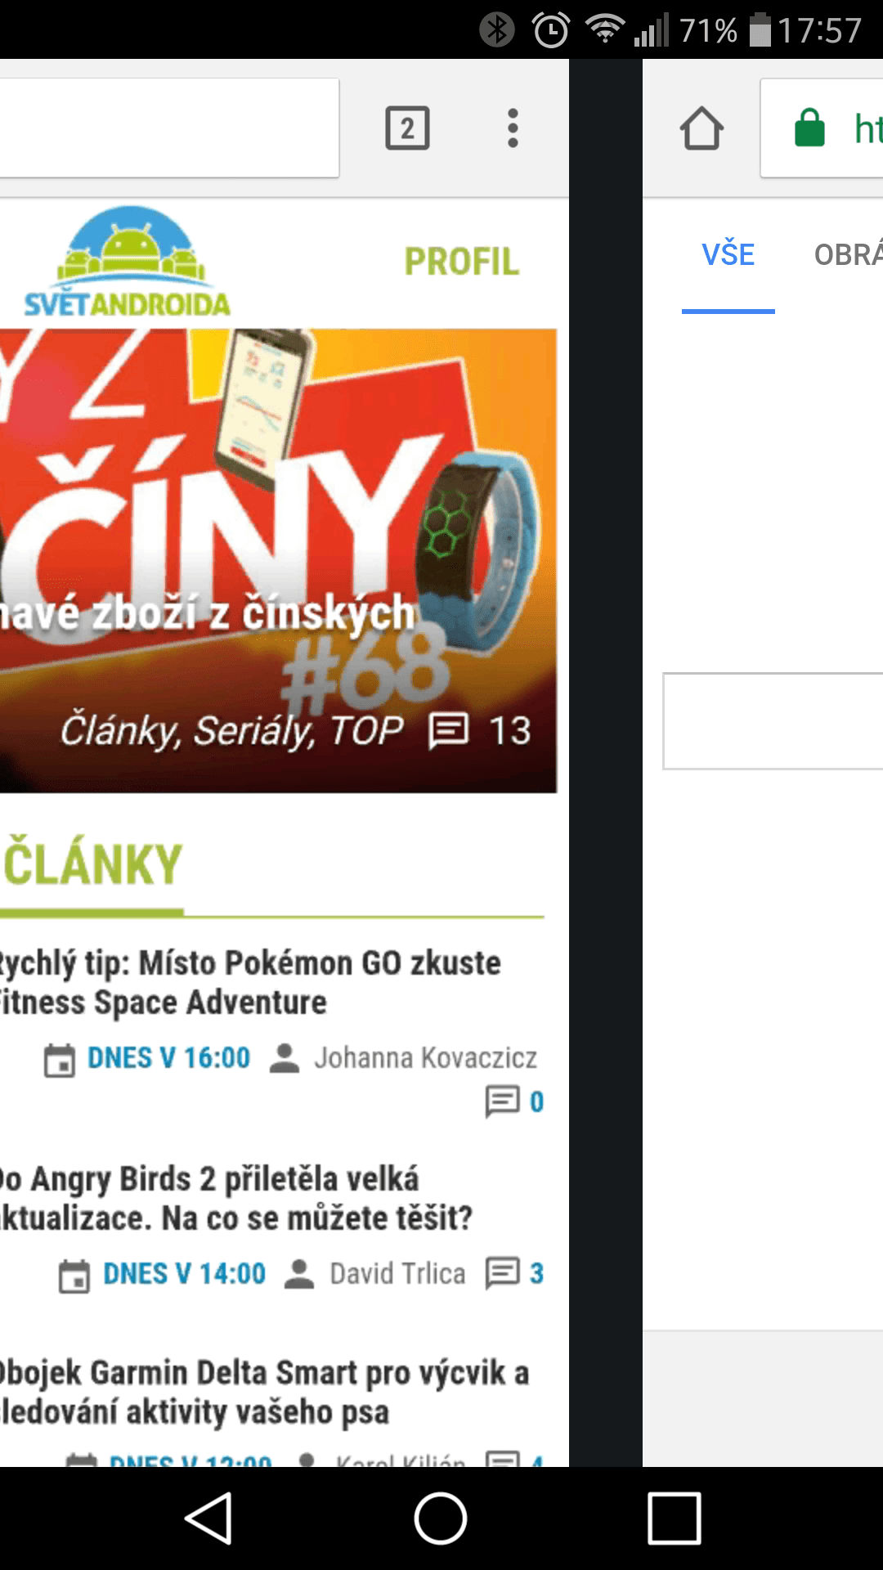Viewport: 883px width, 1570px height.
Task: Tap the green secure lock icon
Action: point(809,128)
